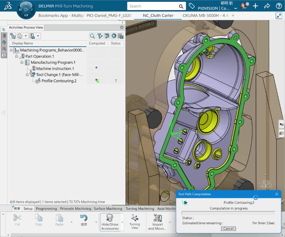Click the collapse-view arrows icon at top right
The image size is (285, 237).
pos(279,16)
